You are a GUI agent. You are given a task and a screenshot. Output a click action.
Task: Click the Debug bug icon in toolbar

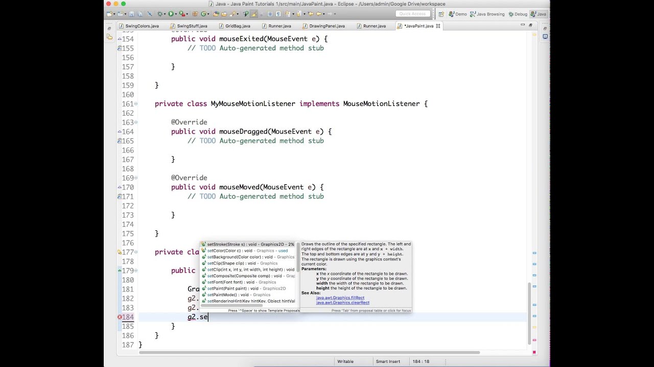click(160, 14)
